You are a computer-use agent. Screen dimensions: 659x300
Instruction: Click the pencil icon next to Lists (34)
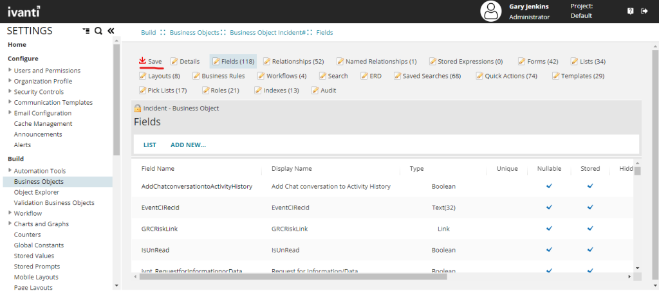click(575, 61)
